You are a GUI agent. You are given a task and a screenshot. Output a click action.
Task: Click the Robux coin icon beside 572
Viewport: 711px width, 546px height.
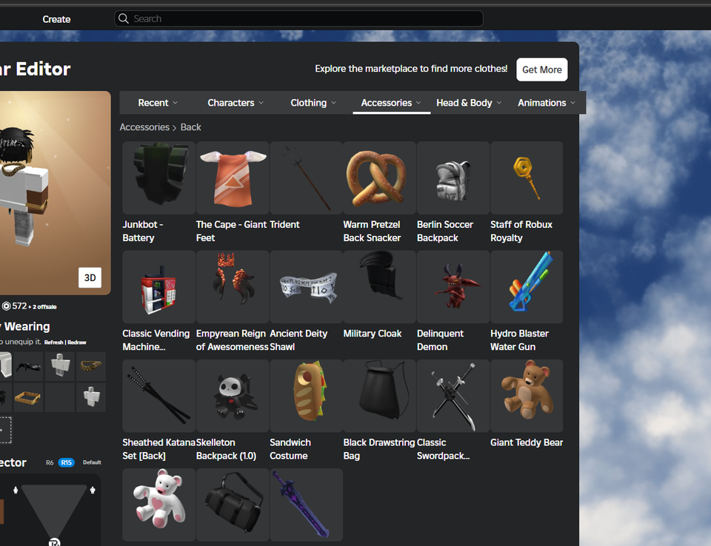pyautogui.click(x=5, y=306)
